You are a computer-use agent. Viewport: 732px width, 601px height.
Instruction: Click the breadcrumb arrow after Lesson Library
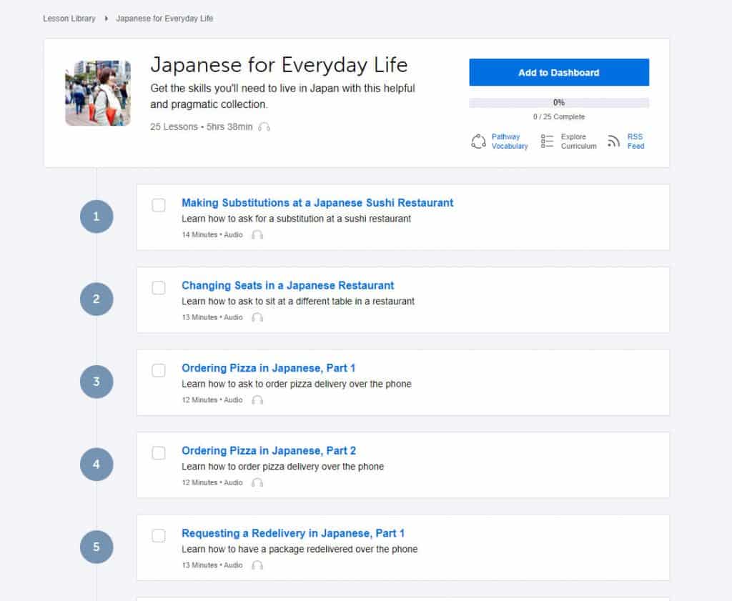coord(105,19)
